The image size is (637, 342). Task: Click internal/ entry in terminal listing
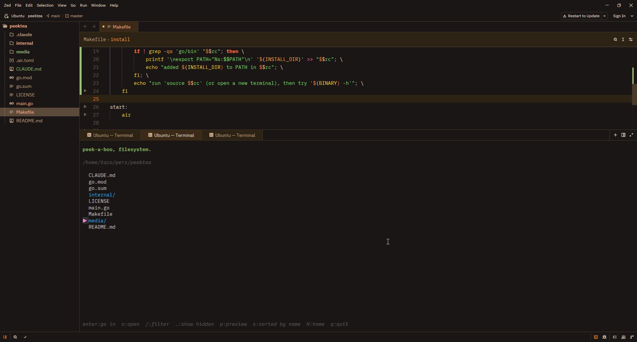102,195
